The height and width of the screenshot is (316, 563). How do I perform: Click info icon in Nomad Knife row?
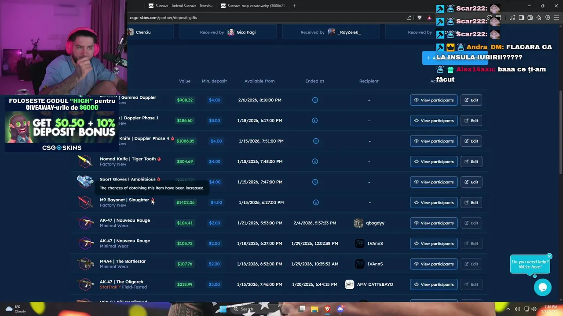(315, 162)
